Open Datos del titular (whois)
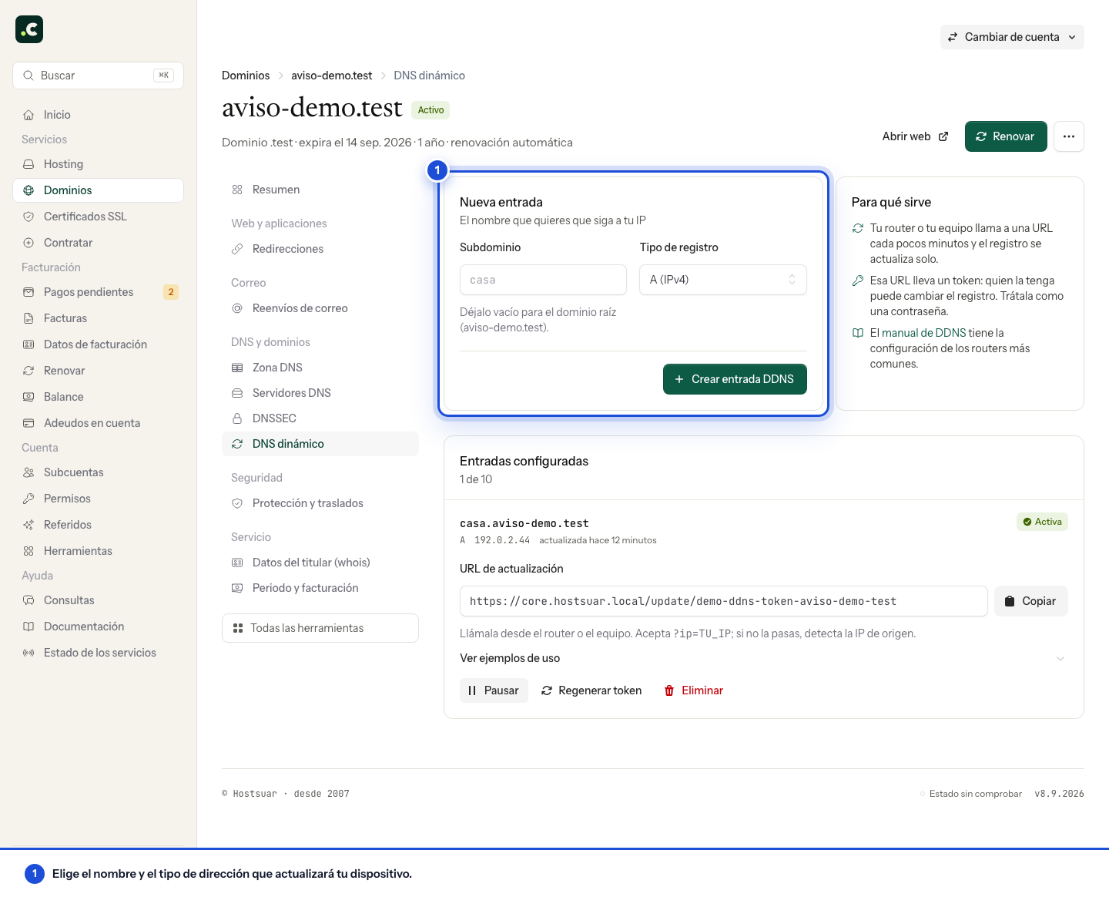This screenshot has height=897, width=1109. pyautogui.click(x=320, y=563)
